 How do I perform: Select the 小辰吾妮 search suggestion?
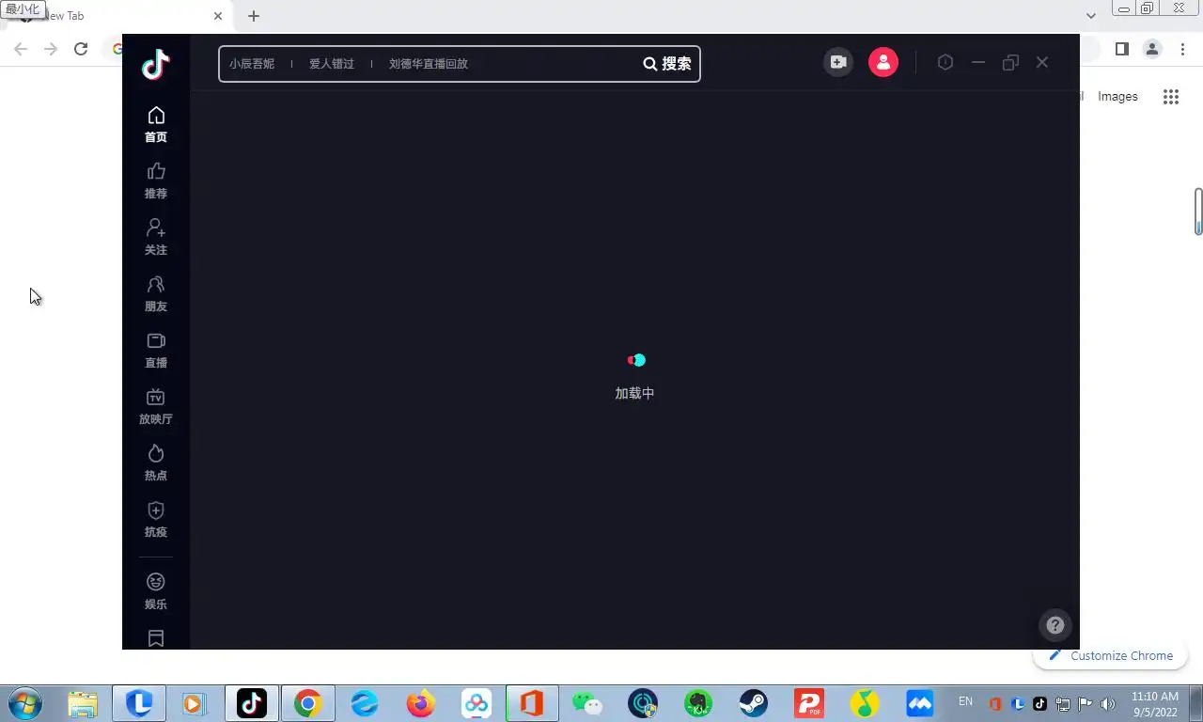(252, 64)
